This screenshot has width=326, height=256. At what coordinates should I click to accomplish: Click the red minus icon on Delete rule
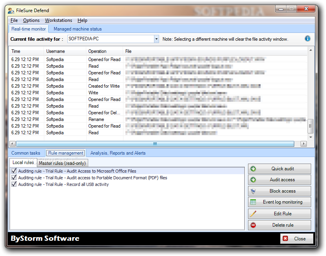[253, 225]
